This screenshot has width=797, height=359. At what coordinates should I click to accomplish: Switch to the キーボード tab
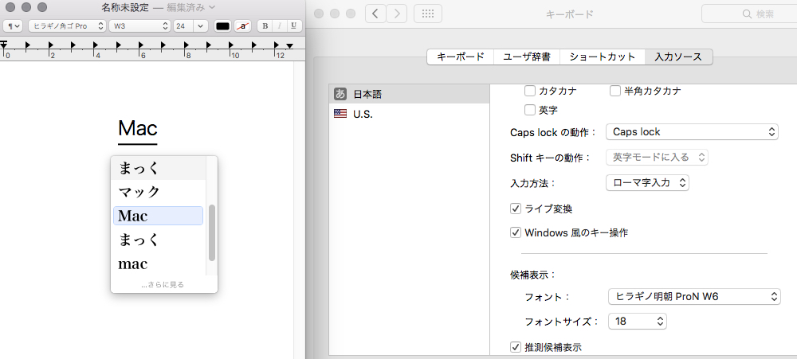[x=461, y=57]
